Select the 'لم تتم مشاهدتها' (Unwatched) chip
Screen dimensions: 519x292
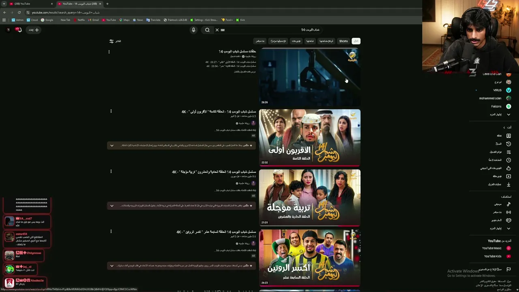(326, 41)
